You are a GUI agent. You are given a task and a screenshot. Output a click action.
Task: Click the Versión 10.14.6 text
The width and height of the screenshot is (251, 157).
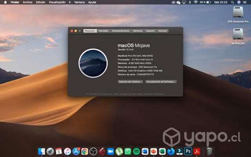[125, 49]
